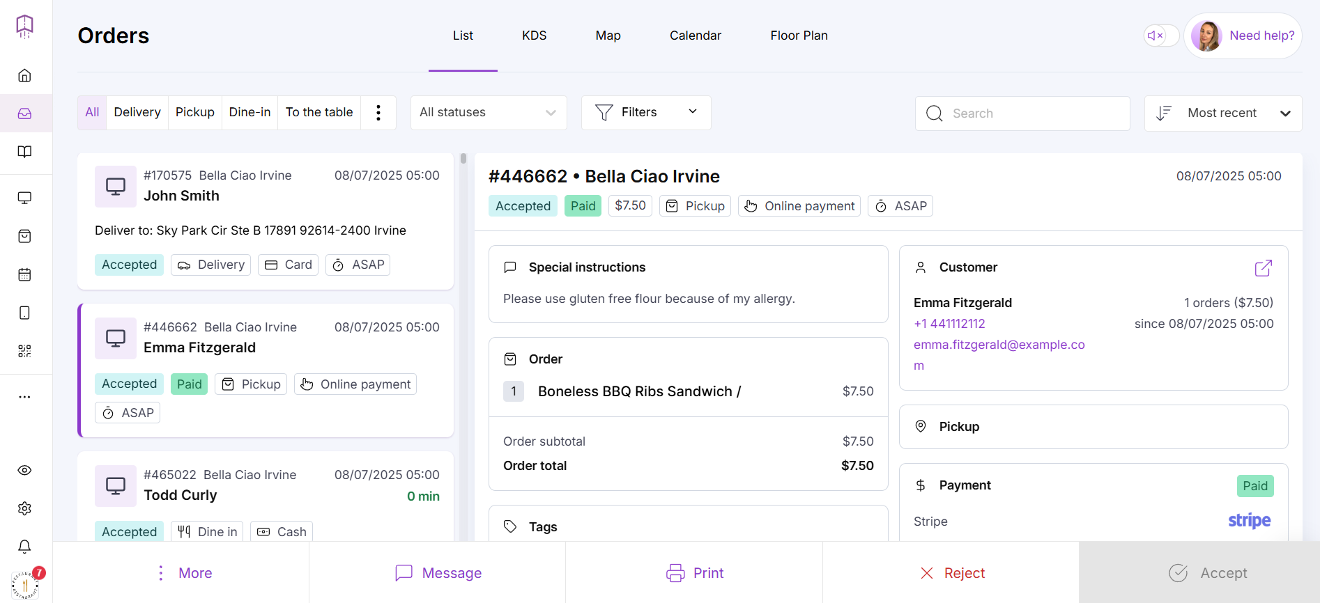Click the Paid badge in Payment section
Image resolution: width=1320 pixels, height=603 pixels.
1255,486
